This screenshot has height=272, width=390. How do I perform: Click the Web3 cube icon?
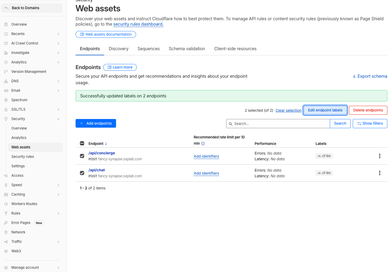pyautogui.click(x=6, y=251)
